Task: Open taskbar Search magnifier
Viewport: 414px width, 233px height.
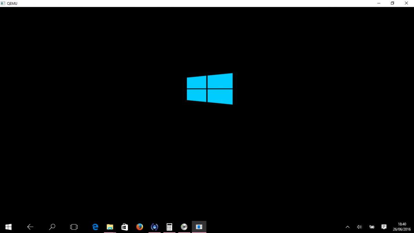Action: [x=52, y=227]
